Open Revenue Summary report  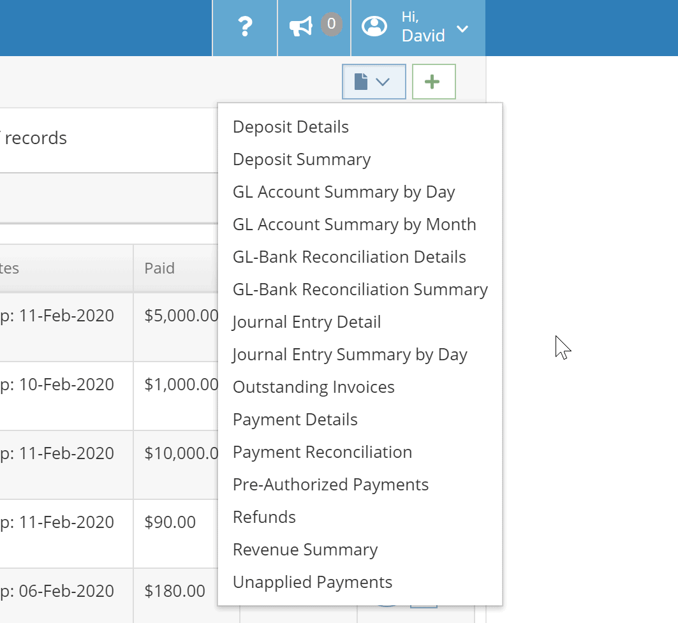click(x=306, y=550)
